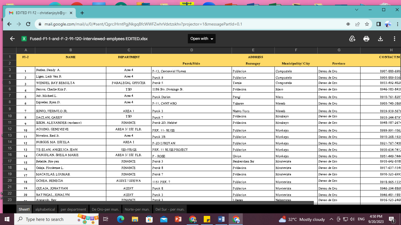Open the three-dot more actions menu
Viewport: 401px width, 225px height.
click(394, 39)
